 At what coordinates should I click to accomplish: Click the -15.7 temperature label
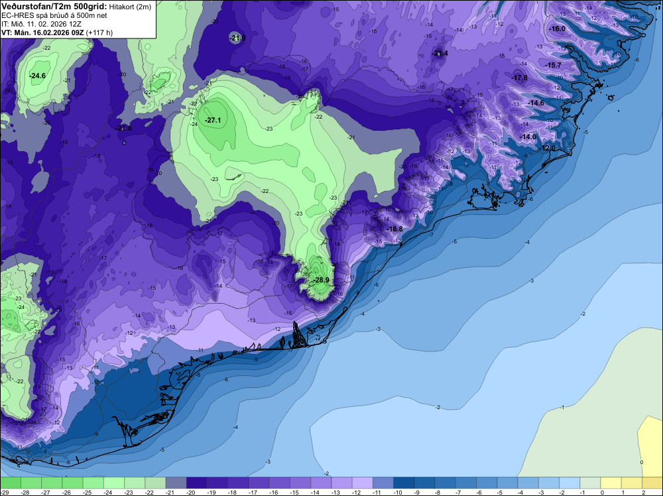point(553,65)
